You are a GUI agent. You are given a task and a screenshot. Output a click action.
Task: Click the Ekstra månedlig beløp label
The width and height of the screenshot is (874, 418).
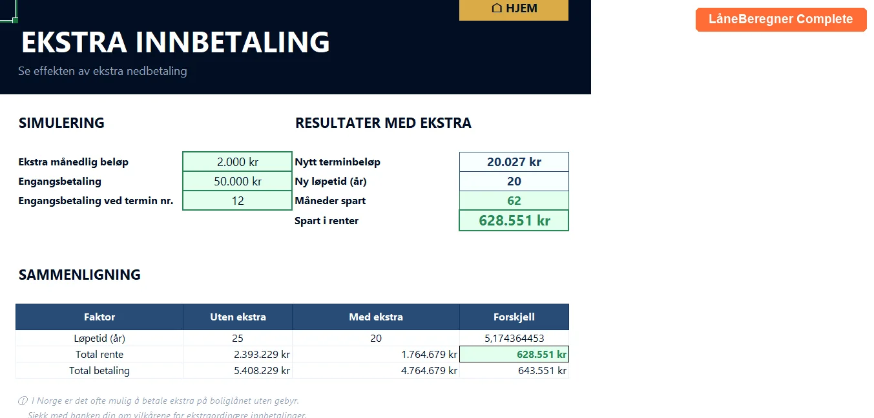[74, 162]
